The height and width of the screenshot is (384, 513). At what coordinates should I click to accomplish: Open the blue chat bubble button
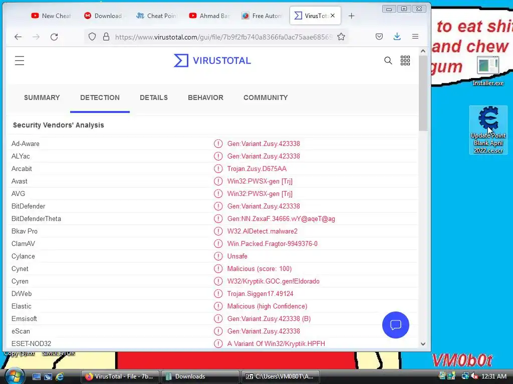(x=396, y=325)
